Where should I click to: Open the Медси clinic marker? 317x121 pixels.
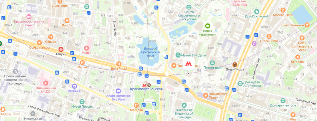87,48
